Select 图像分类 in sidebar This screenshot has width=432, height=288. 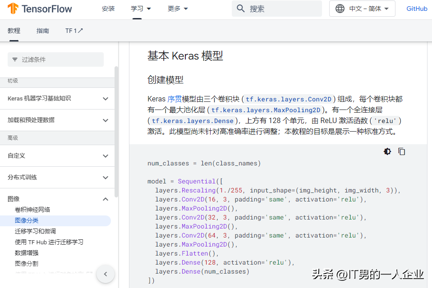point(55,220)
